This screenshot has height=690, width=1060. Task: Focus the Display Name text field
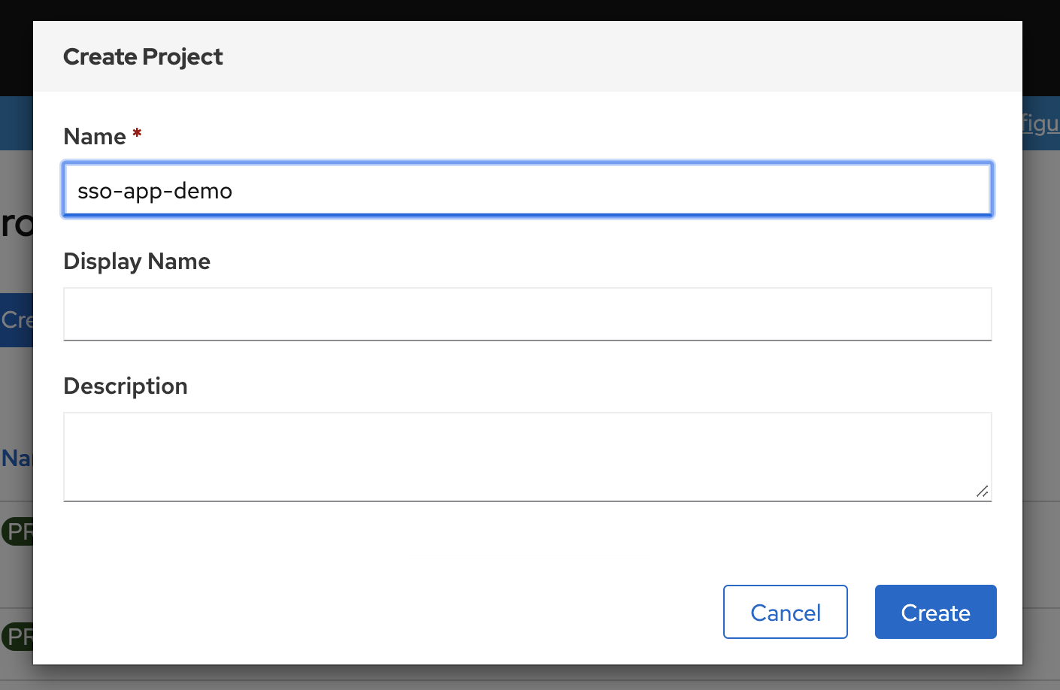coord(526,314)
